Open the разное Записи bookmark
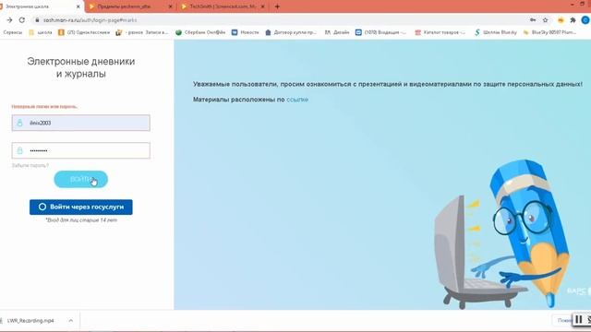 pyautogui.click(x=141, y=32)
